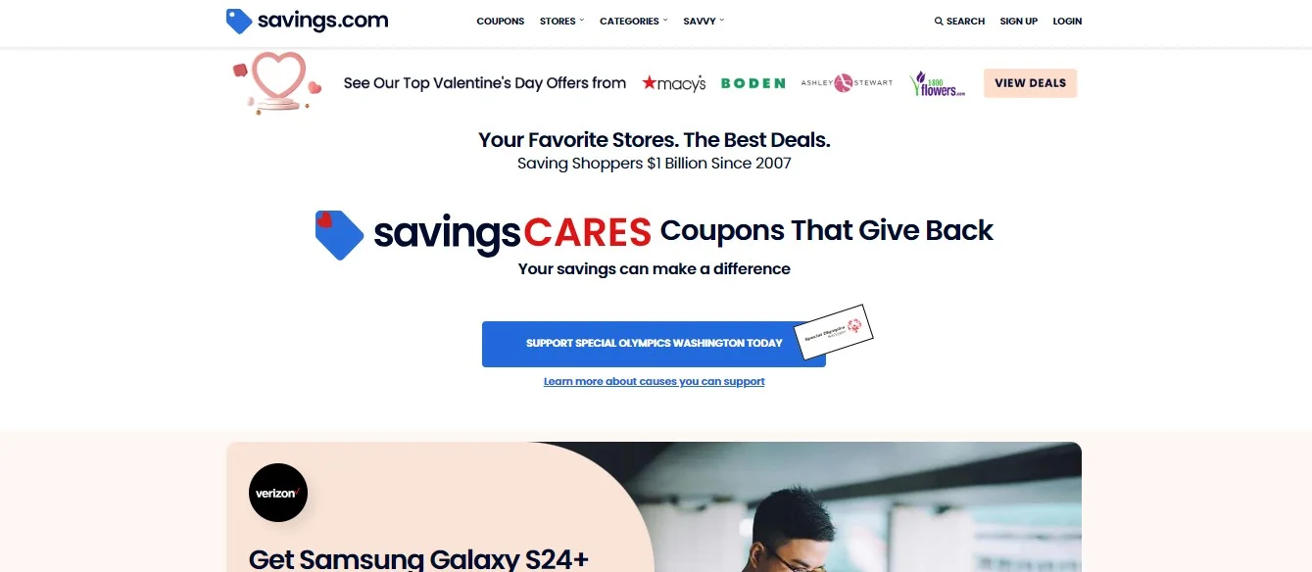The height and width of the screenshot is (572, 1312).
Task: Click Support Special Olympics Washington Today button
Action: coord(654,344)
